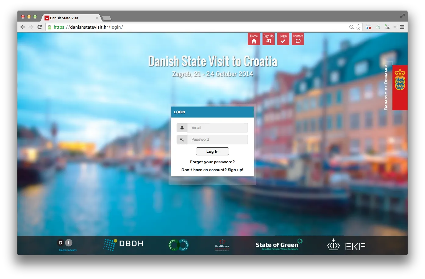Image resolution: width=425 pixels, height=279 pixels.
Task: Click the Sign up link below login form
Action: (x=235, y=170)
